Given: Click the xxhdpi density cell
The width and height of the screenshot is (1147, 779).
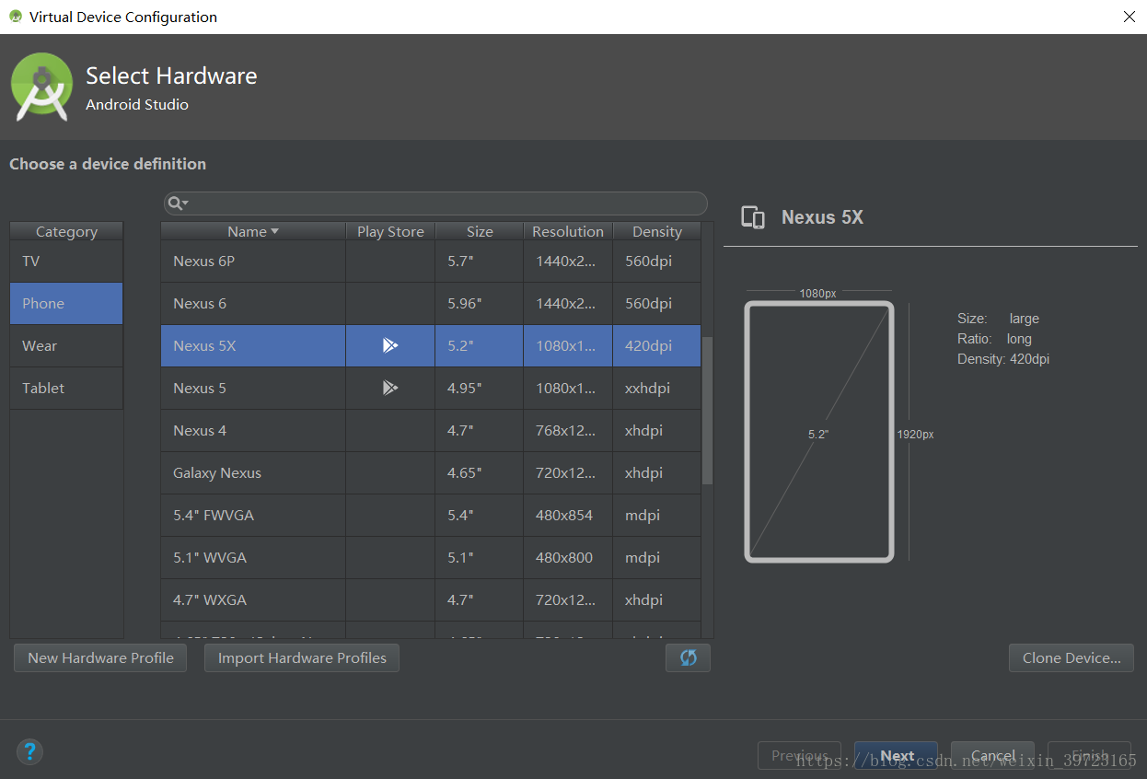Looking at the screenshot, I should (x=657, y=389).
